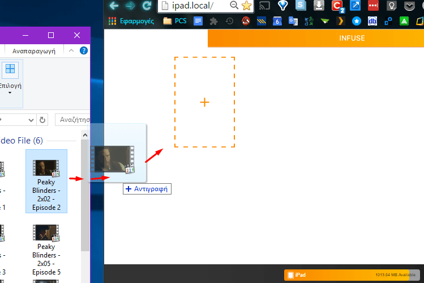
Task: Close the Explorer window
Action: coord(77,35)
